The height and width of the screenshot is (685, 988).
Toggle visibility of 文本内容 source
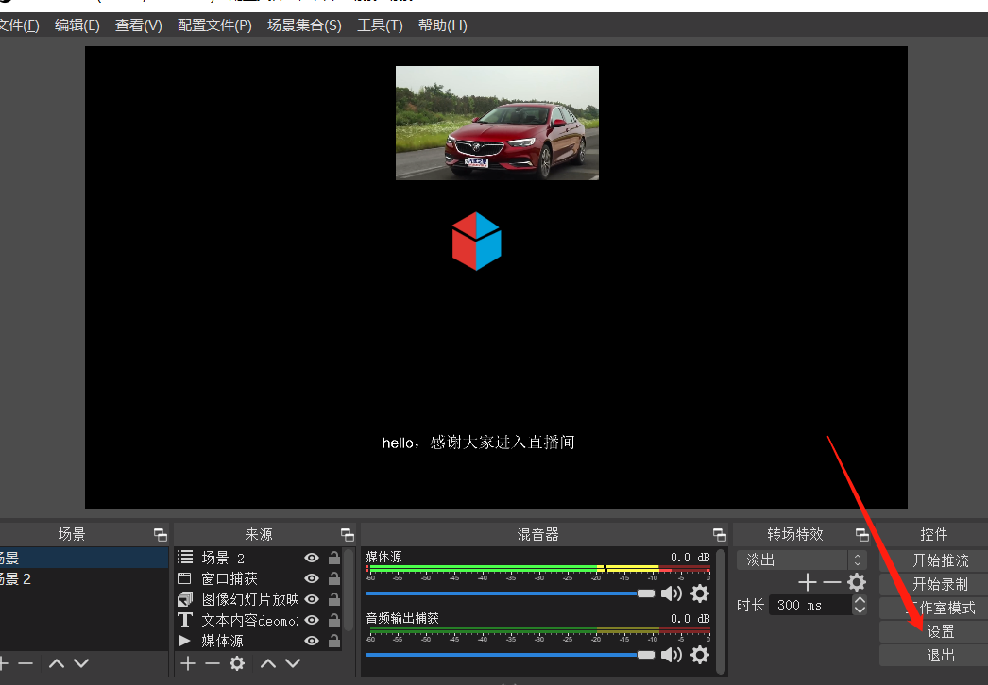pyautogui.click(x=312, y=620)
